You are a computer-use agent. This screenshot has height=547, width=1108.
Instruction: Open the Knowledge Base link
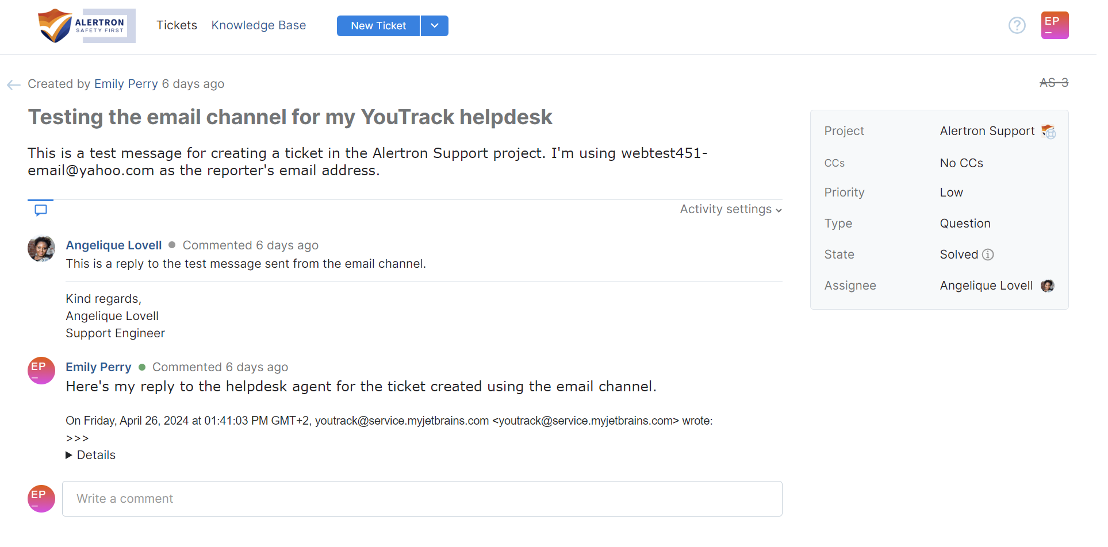258,25
